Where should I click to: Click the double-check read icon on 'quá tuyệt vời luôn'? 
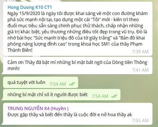click(x=72, y=84)
